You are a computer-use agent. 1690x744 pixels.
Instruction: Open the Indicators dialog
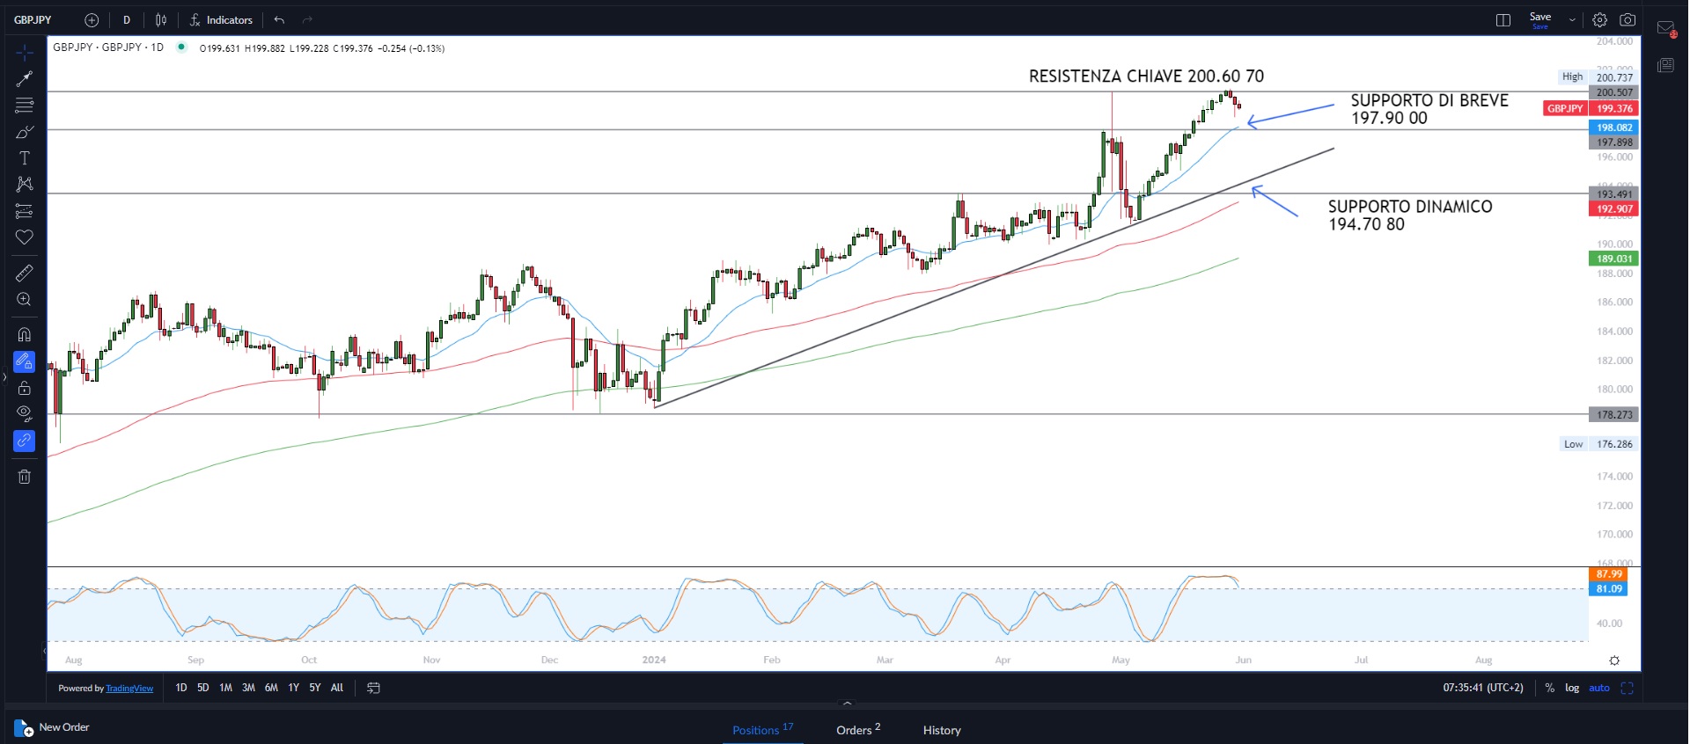pos(221,20)
